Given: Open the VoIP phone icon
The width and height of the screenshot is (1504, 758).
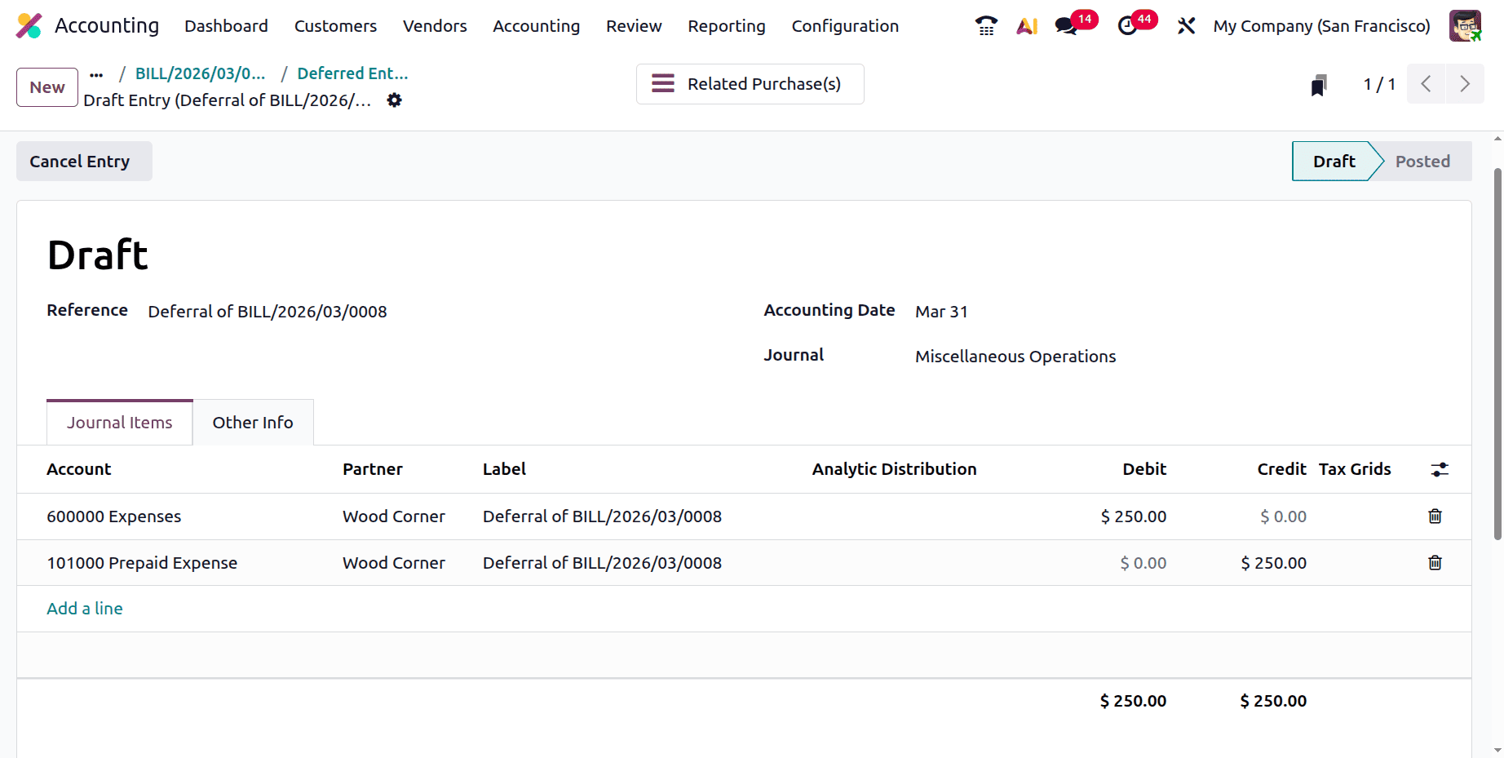Looking at the screenshot, I should (x=986, y=26).
